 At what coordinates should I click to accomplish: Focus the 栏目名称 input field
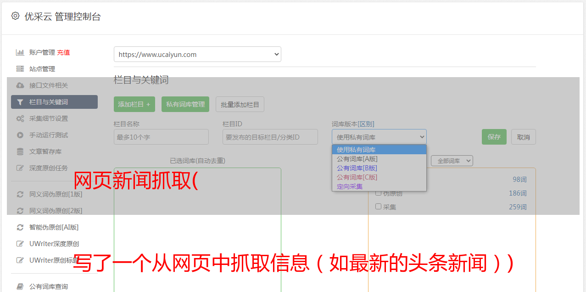coord(161,137)
